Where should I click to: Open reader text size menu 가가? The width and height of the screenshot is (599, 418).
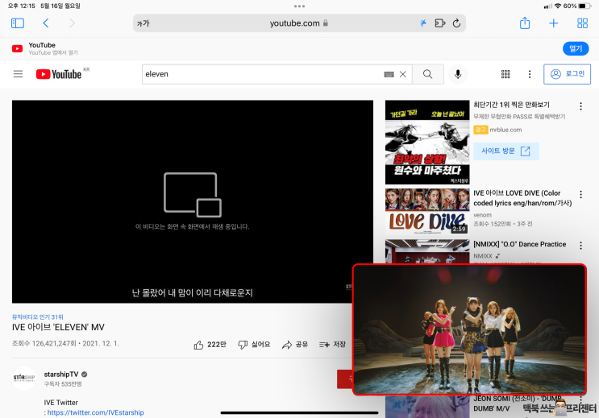coord(144,23)
